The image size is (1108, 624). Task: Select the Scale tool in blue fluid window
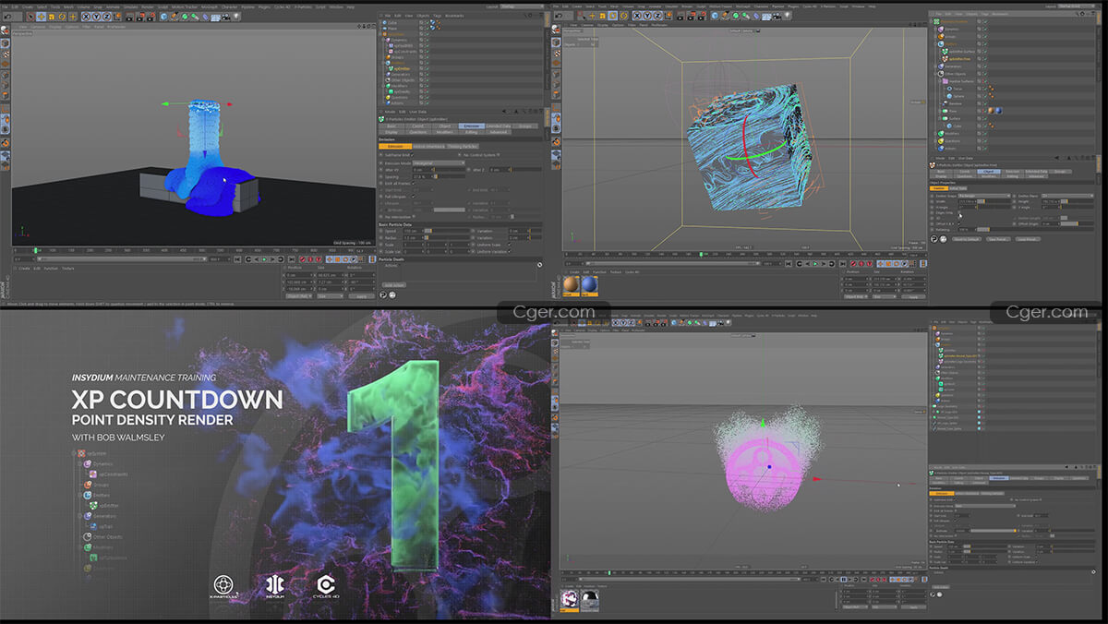tap(51, 17)
